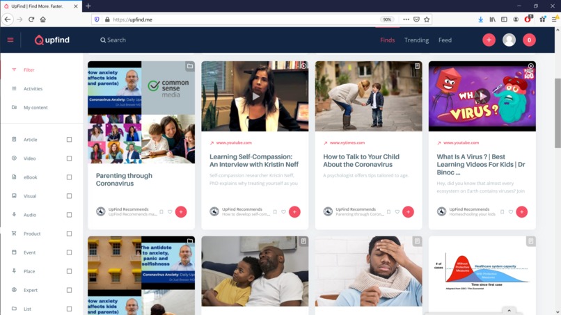The height and width of the screenshot is (315, 561).
Task: Open the Feed tab
Action: coord(445,40)
